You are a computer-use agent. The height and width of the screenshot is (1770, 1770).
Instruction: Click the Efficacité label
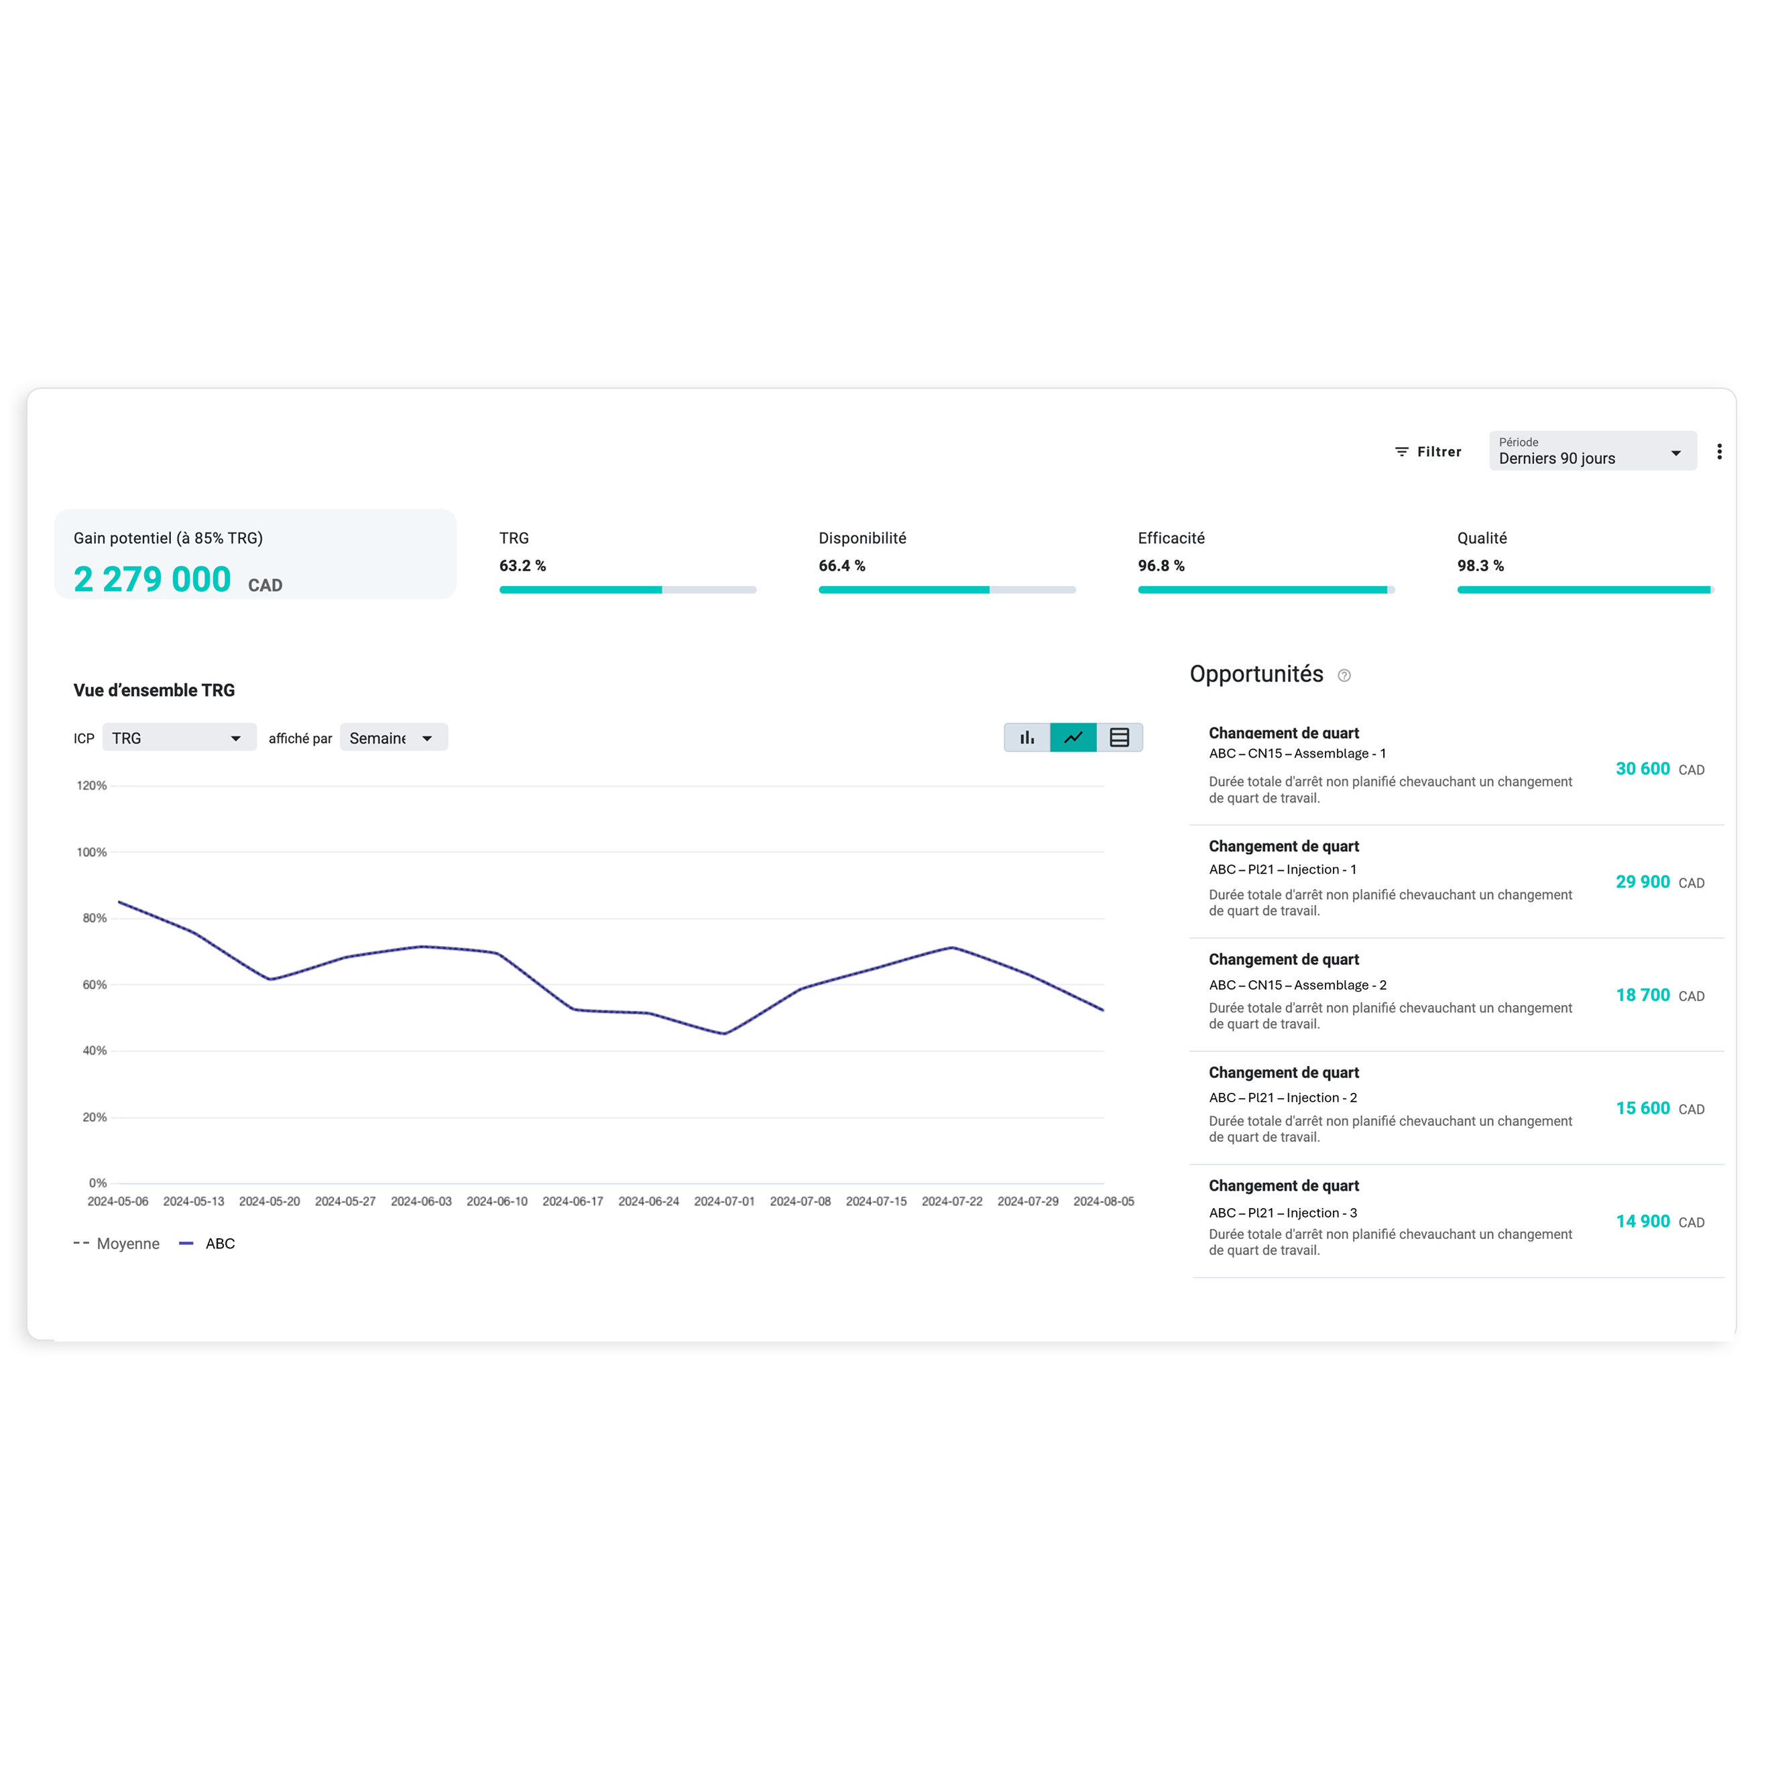1171,538
